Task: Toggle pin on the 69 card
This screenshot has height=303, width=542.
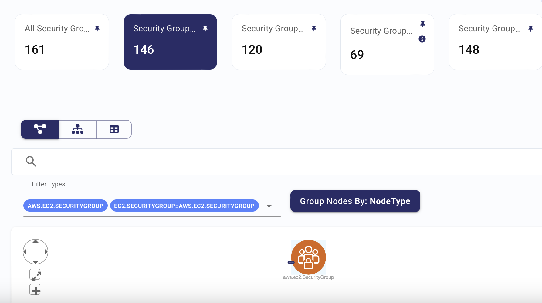Action: [x=422, y=24]
